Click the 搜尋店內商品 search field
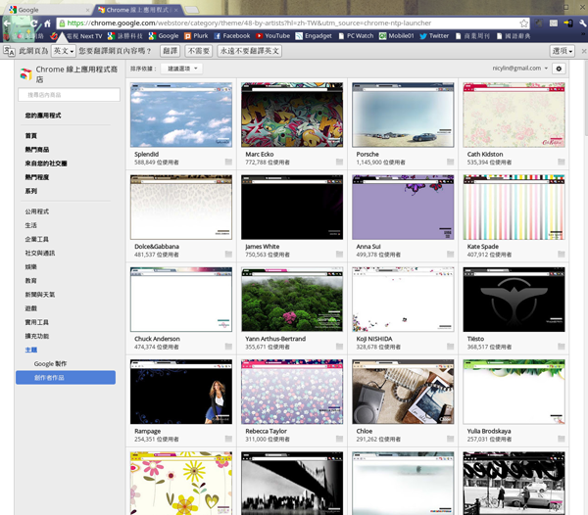 [69, 95]
